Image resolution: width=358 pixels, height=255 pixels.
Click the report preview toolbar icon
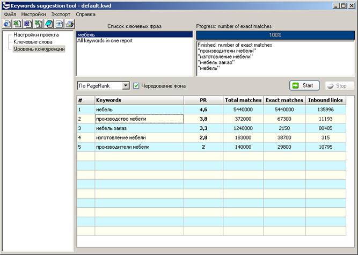pyautogui.click(x=59, y=24)
